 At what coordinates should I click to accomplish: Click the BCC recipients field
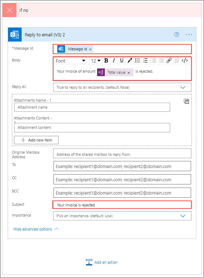122,193
